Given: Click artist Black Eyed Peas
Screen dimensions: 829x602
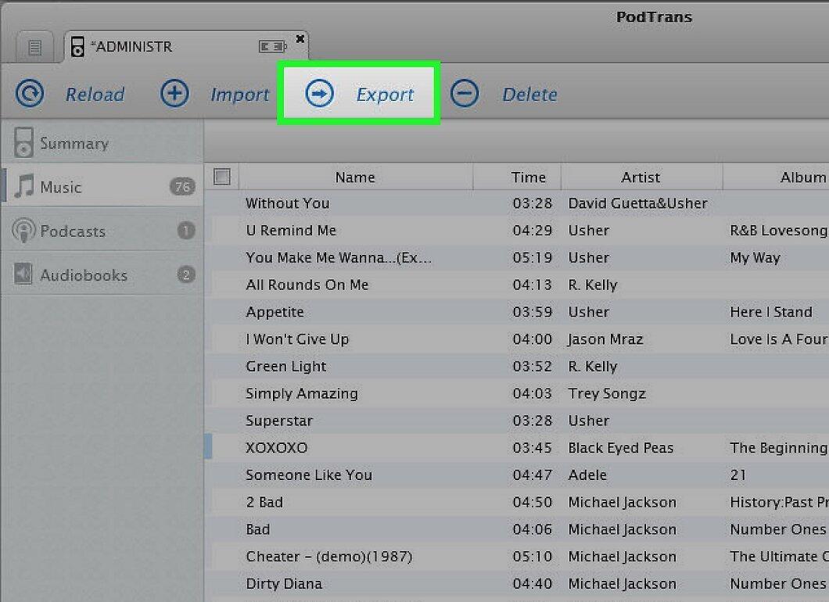Looking at the screenshot, I should (x=621, y=448).
